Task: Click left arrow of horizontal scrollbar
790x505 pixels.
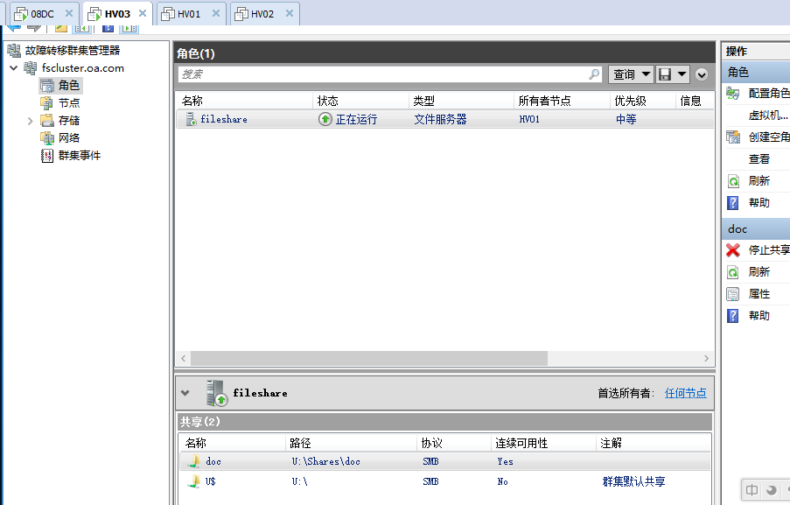Action: pyautogui.click(x=184, y=358)
